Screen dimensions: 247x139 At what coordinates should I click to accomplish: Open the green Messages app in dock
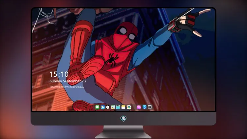click(97, 107)
